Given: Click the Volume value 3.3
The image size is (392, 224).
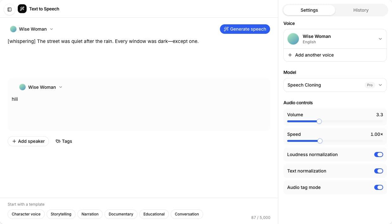Looking at the screenshot, I should click(379, 115).
